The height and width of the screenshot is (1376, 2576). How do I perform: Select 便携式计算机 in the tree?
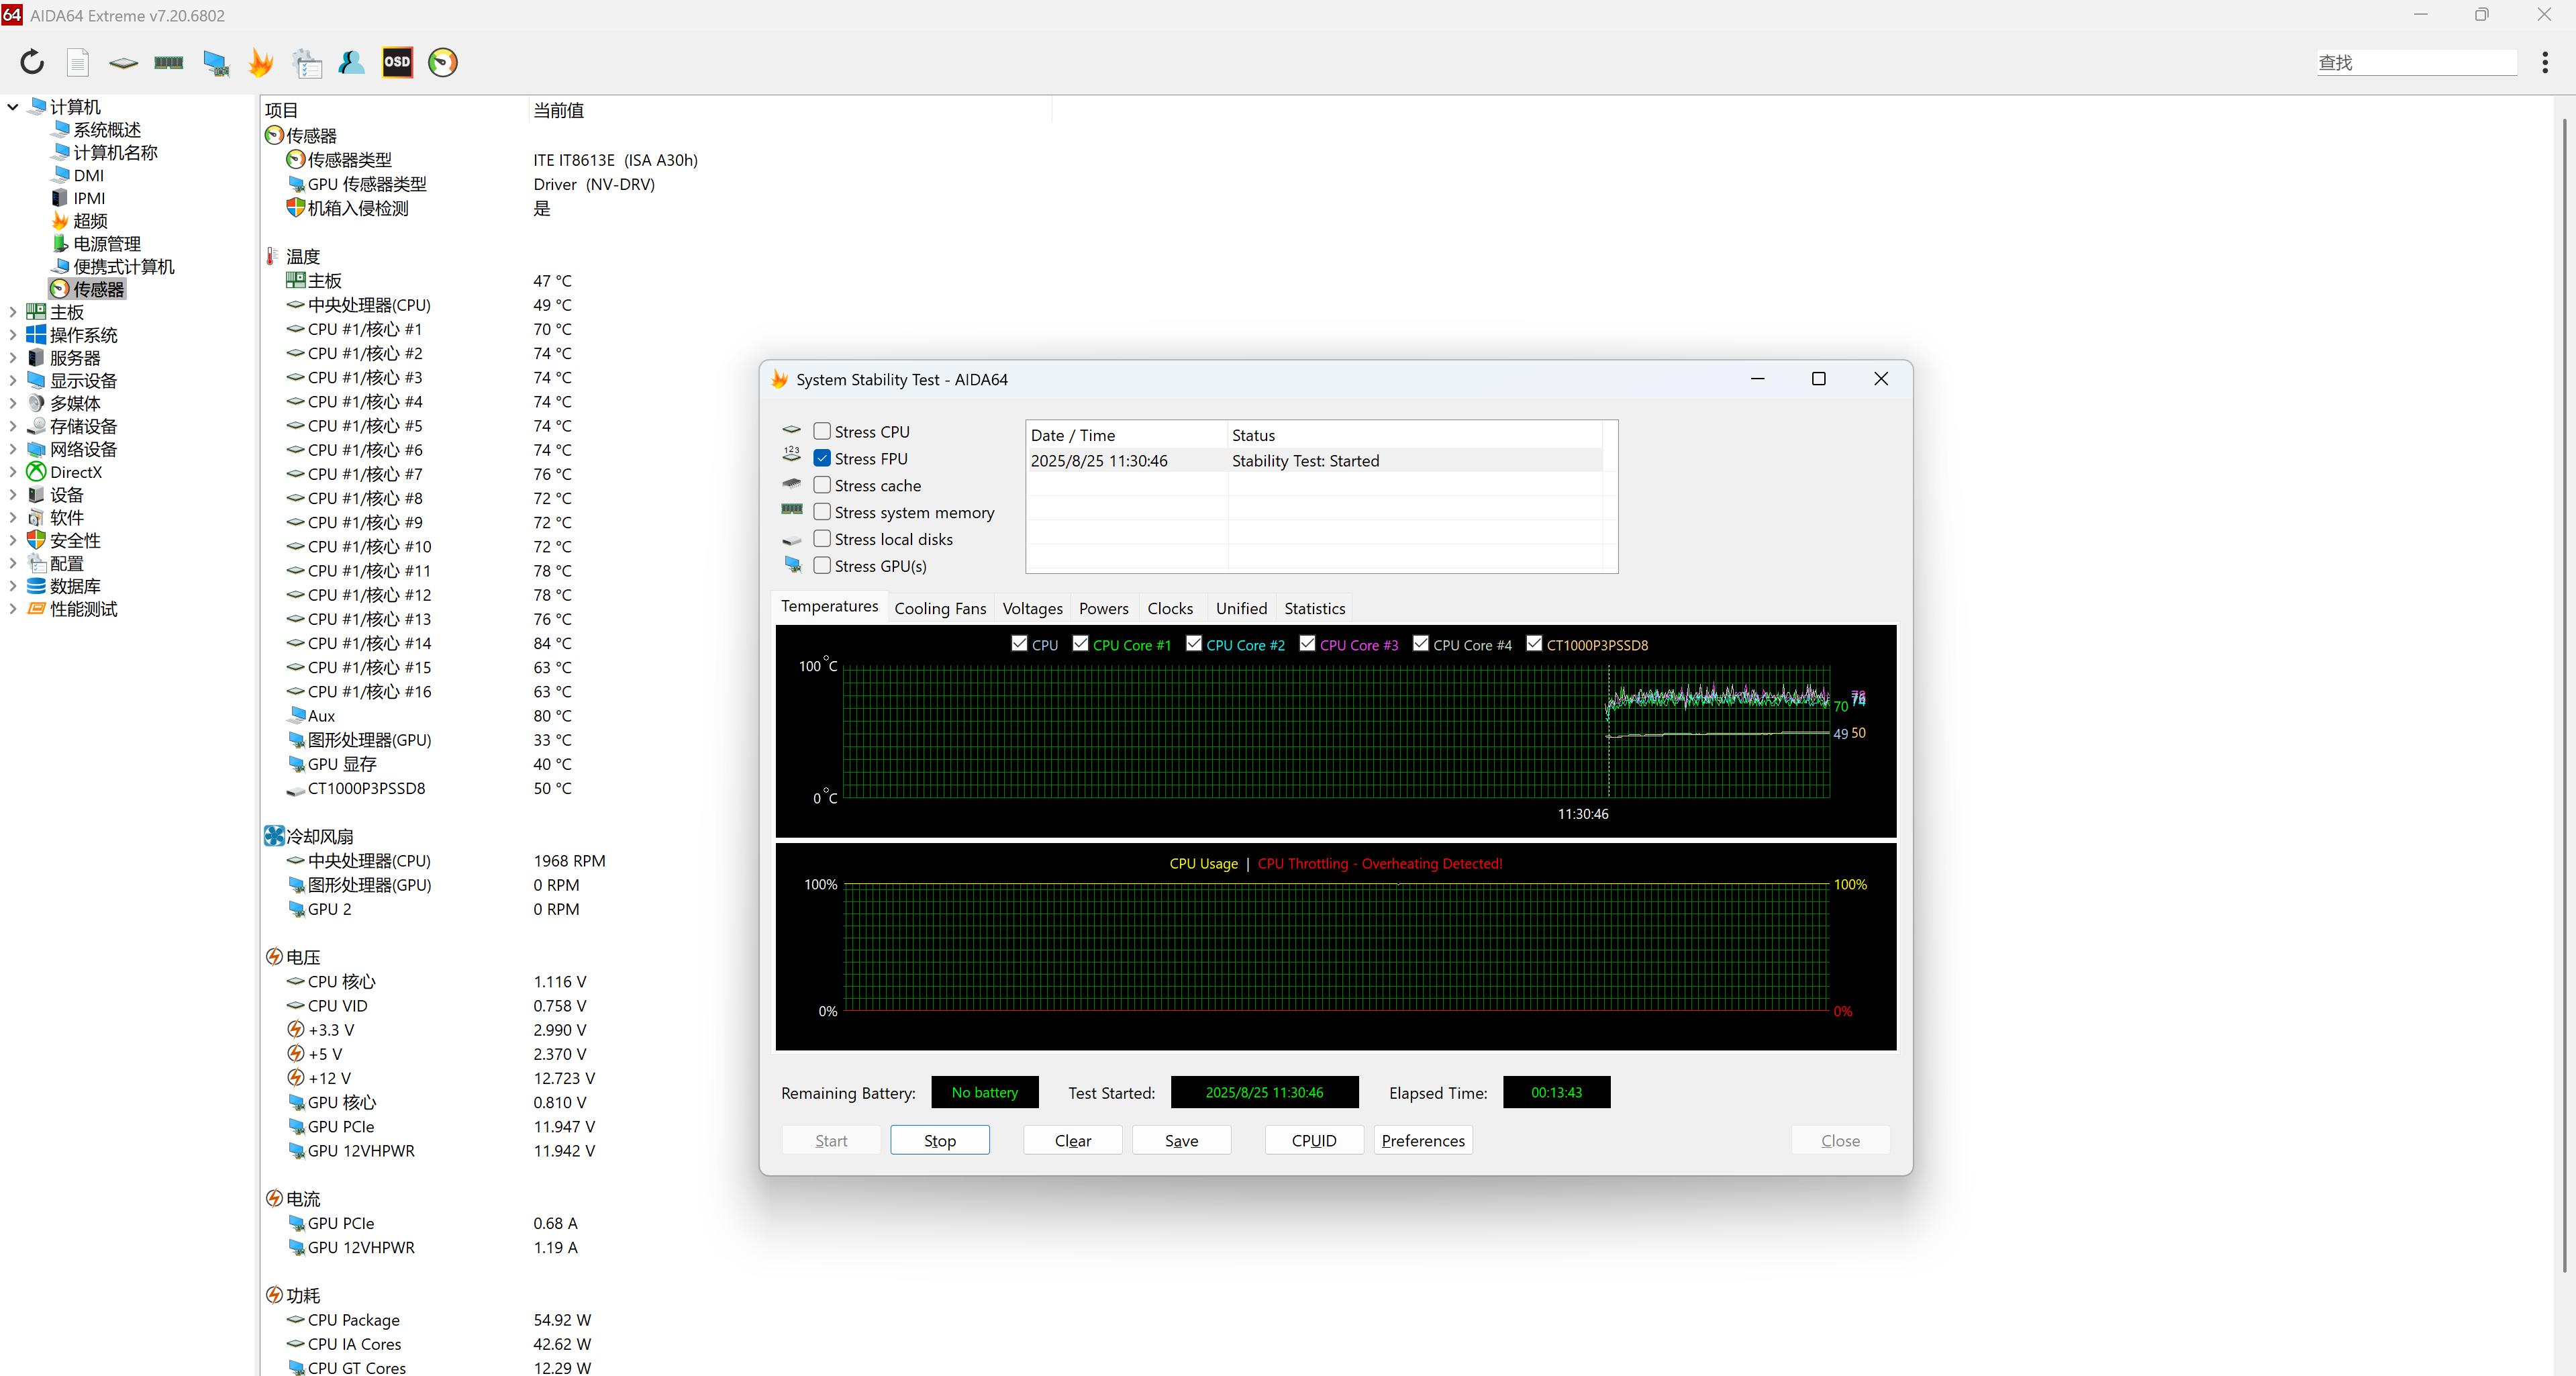point(123,266)
